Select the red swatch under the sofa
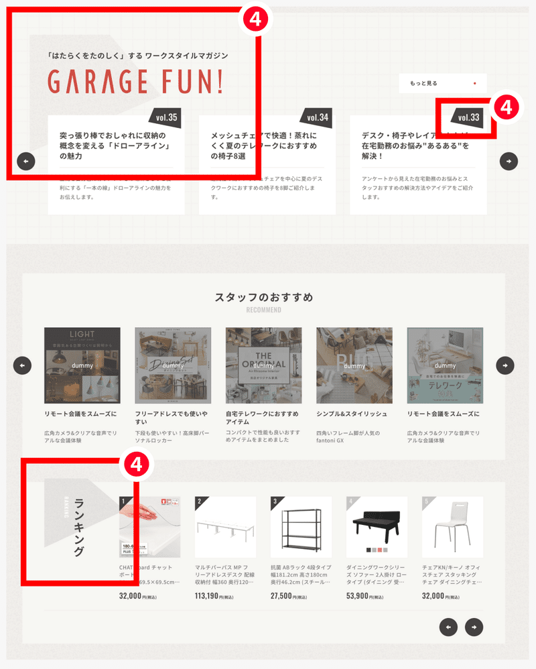Image resolution: width=536 pixels, height=669 pixels. pyautogui.click(x=380, y=550)
